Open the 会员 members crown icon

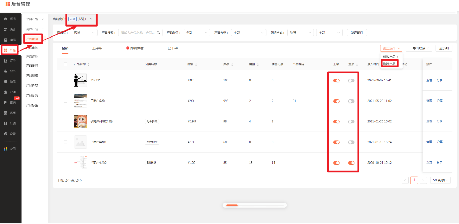pos(6,71)
